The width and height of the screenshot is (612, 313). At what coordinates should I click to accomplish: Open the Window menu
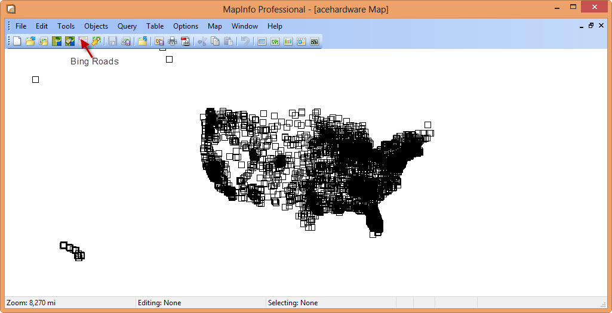pyautogui.click(x=245, y=26)
